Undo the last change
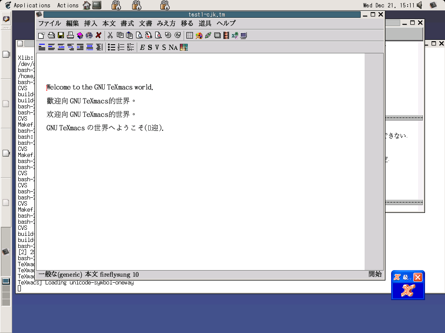Image resolution: width=445 pixels, height=333 pixels. (168, 36)
